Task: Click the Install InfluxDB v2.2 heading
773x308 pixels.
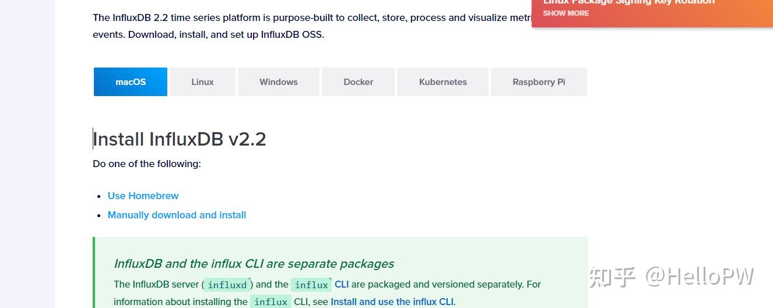Action: point(180,139)
